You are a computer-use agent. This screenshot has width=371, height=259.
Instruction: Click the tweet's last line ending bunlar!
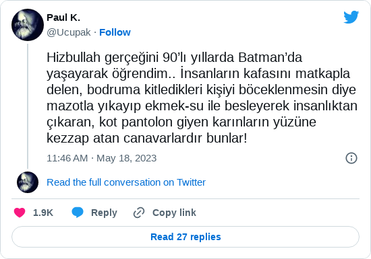[146, 138]
